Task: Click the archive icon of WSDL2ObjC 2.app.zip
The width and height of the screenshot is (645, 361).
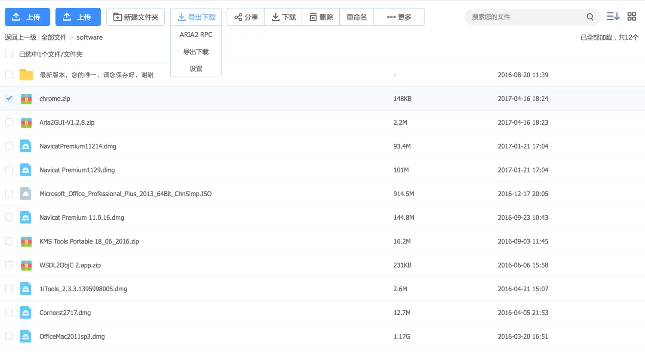Action: tap(26, 265)
